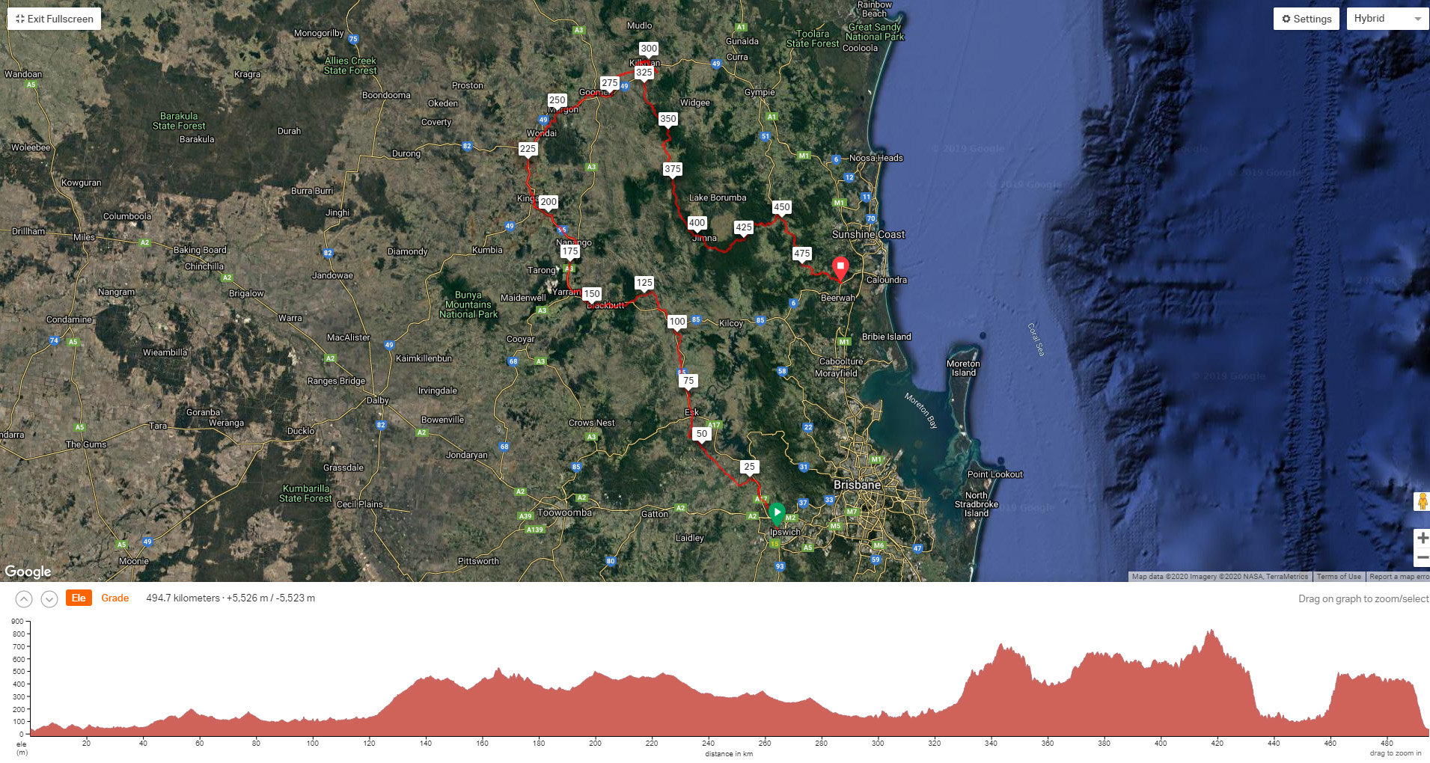Click the green route start marker
The width and height of the screenshot is (1430, 763).
click(777, 512)
